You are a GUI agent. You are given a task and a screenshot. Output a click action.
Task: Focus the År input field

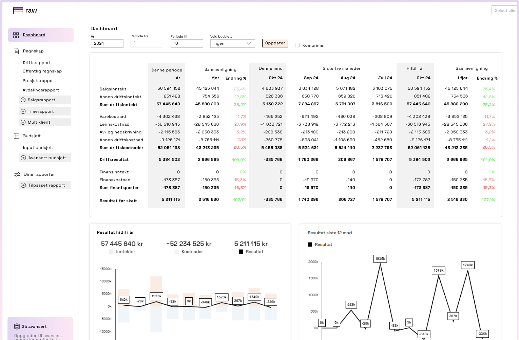click(107, 43)
